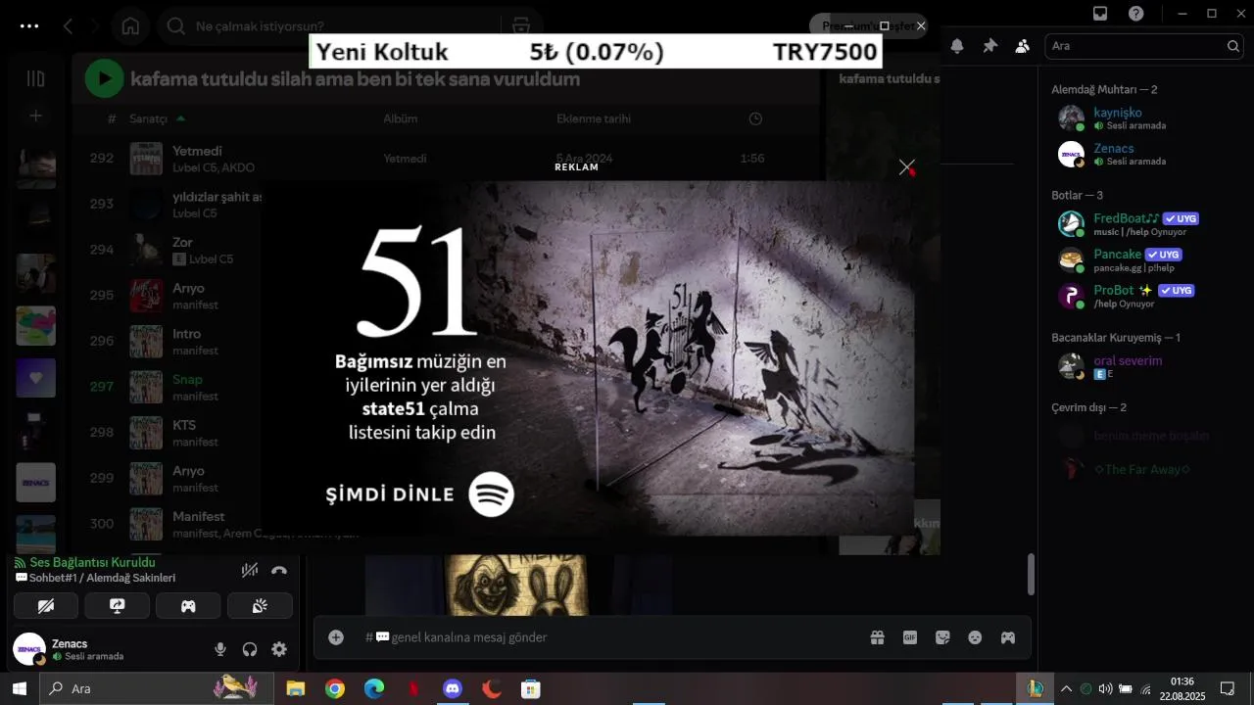
Task: Send a gift icon in message box
Action: pos(877,637)
